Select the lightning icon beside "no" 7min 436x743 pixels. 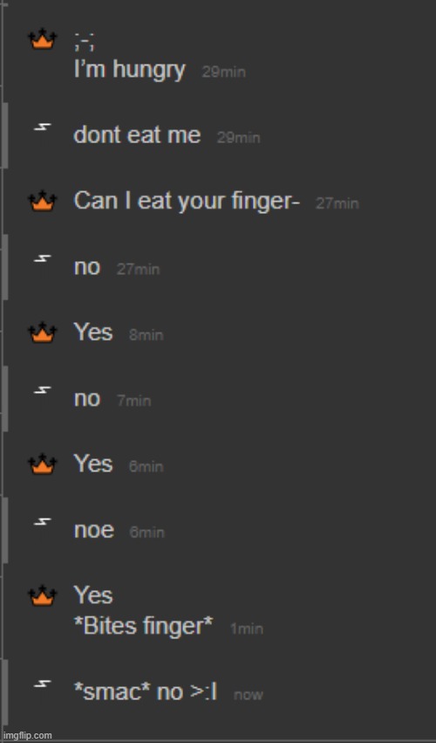coord(43,390)
